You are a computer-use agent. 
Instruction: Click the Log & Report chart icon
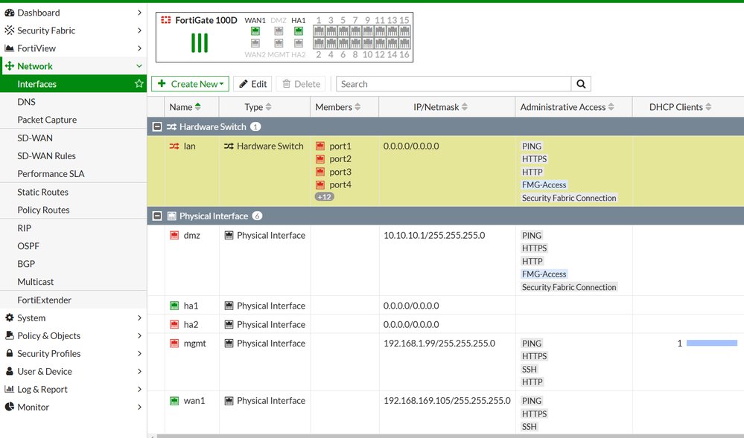(10, 390)
